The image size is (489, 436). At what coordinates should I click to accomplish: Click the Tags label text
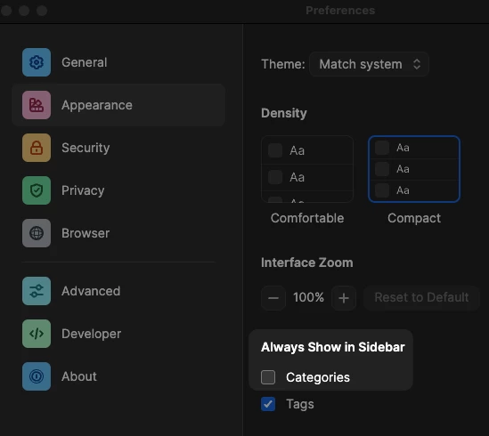(300, 404)
